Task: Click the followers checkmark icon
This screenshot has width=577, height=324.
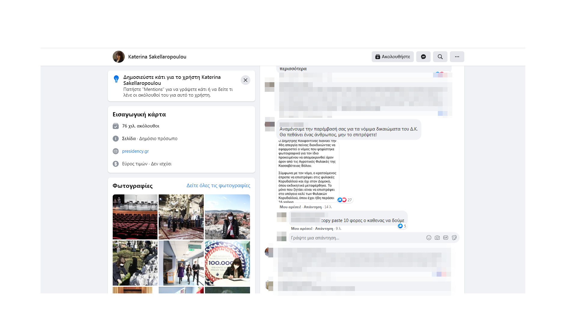Action: tap(116, 126)
